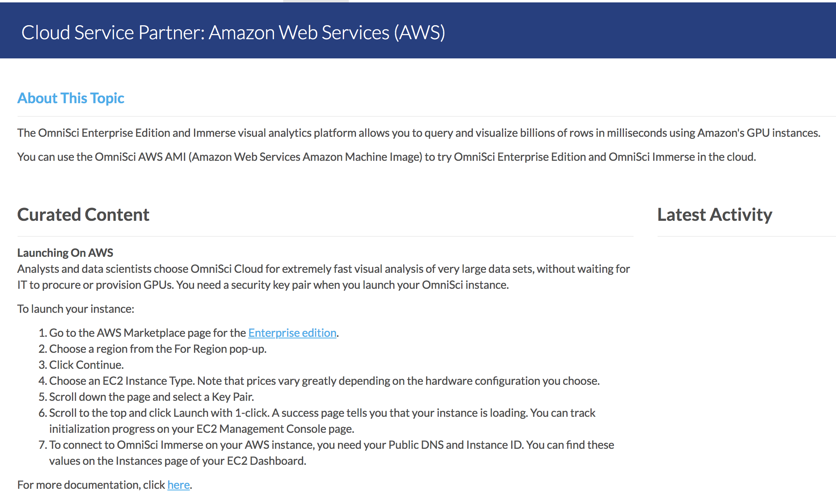The width and height of the screenshot is (836, 504).
Task: Click the Public DNS and Instance ID step
Action: pos(331,445)
